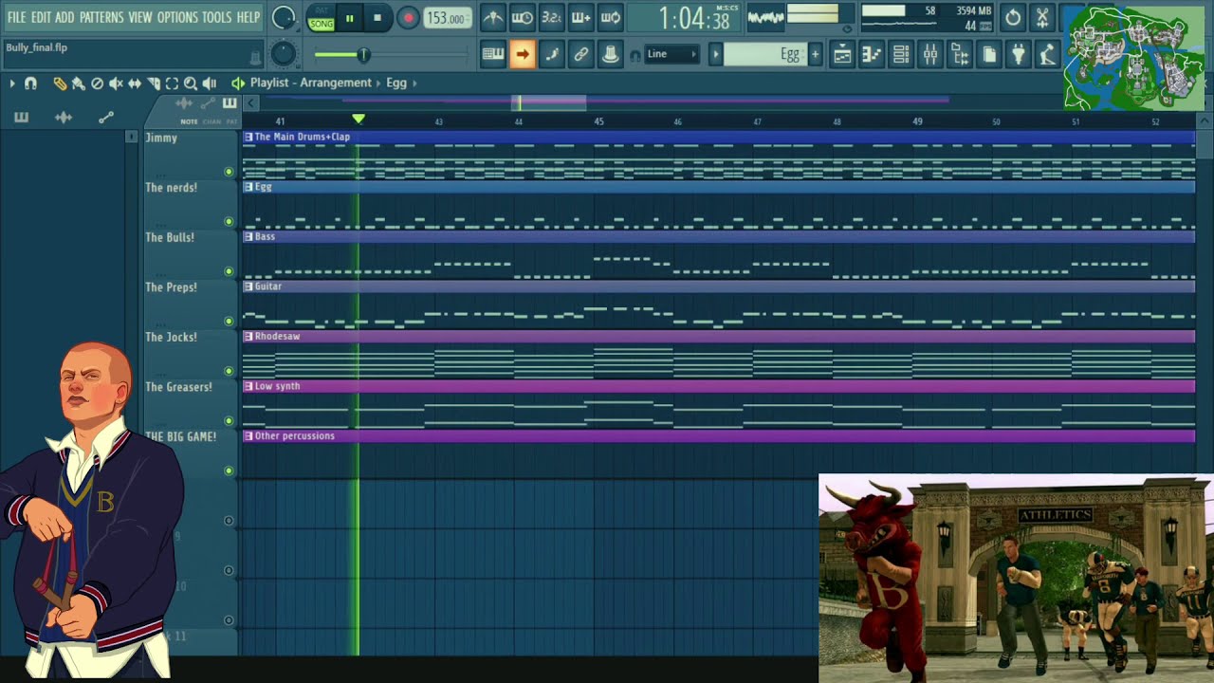Open playlist options arrow menu
The image size is (1214, 683).
(12, 83)
